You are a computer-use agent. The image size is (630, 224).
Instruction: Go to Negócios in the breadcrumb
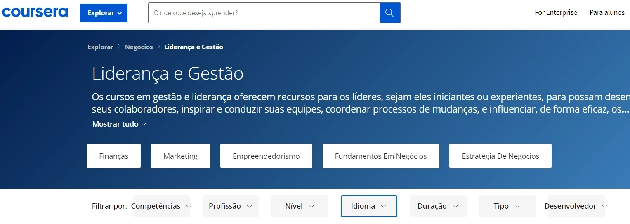tap(139, 47)
